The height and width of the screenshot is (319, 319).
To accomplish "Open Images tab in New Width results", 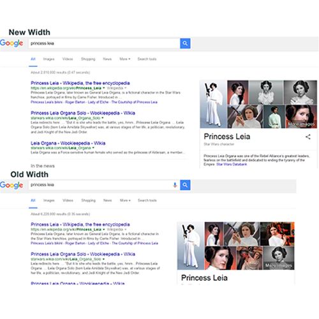I will (48, 59).
